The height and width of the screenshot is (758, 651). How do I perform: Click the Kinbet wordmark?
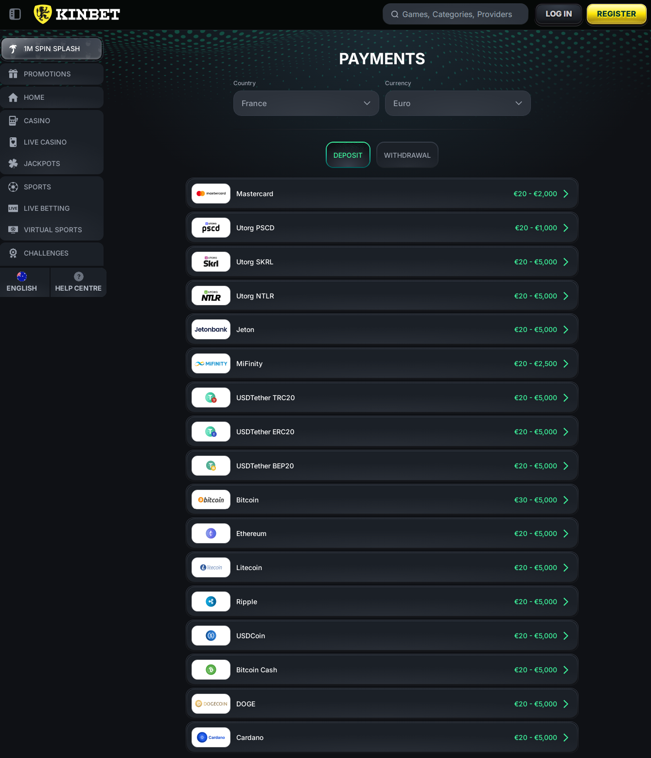[x=88, y=15]
